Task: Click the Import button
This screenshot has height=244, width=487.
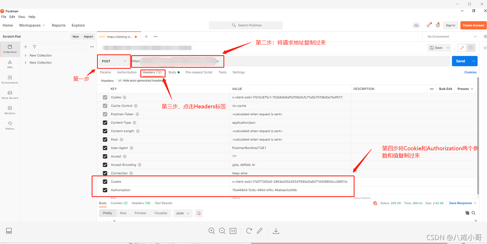Action: pyautogui.click(x=88, y=37)
